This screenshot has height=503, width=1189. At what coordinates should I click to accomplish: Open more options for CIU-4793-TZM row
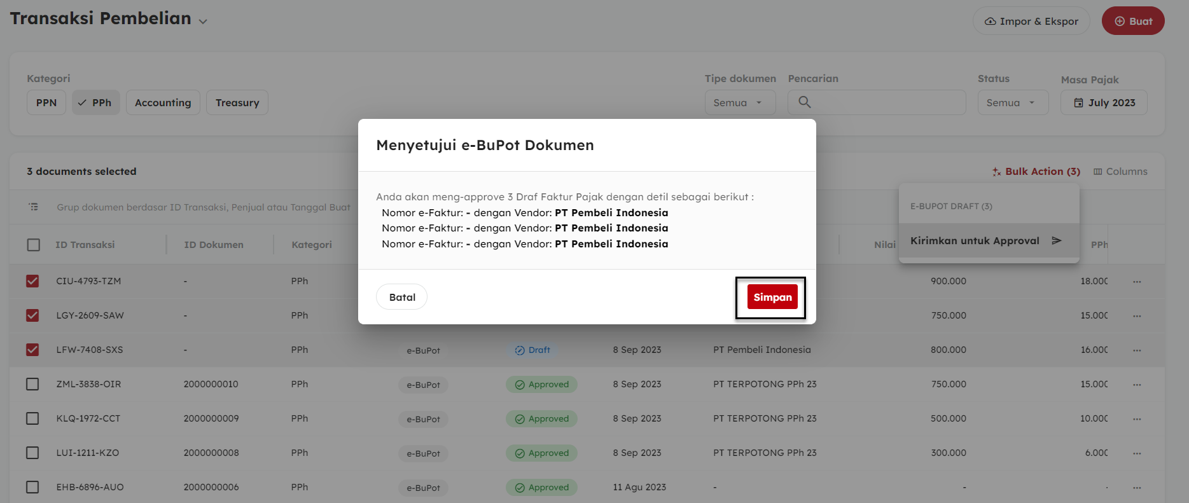pyautogui.click(x=1137, y=282)
